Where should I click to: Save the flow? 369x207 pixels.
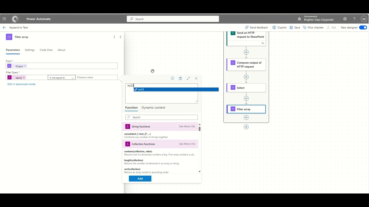[x=295, y=28]
